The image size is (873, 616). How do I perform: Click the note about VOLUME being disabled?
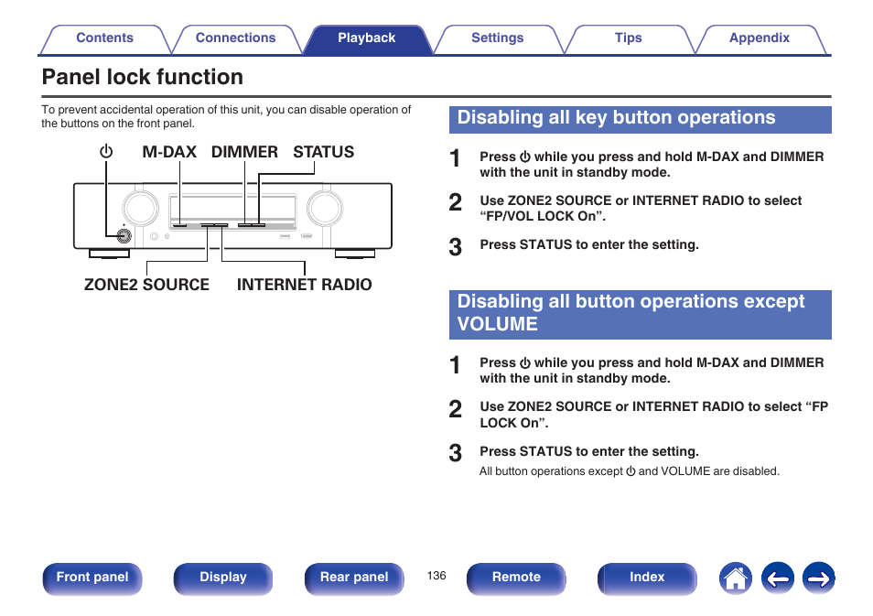(x=630, y=471)
